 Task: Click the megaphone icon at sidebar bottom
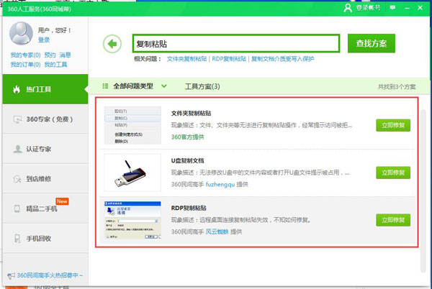(11, 276)
